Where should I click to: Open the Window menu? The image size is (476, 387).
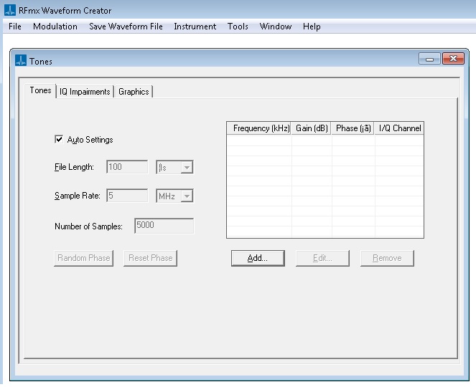pyautogui.click(x=276, y=27)
